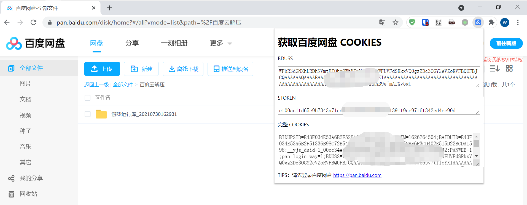Open the Extensions puzzle menu
Screen dimensions: 527x205
pyautogui.click(x=491, y=22)
